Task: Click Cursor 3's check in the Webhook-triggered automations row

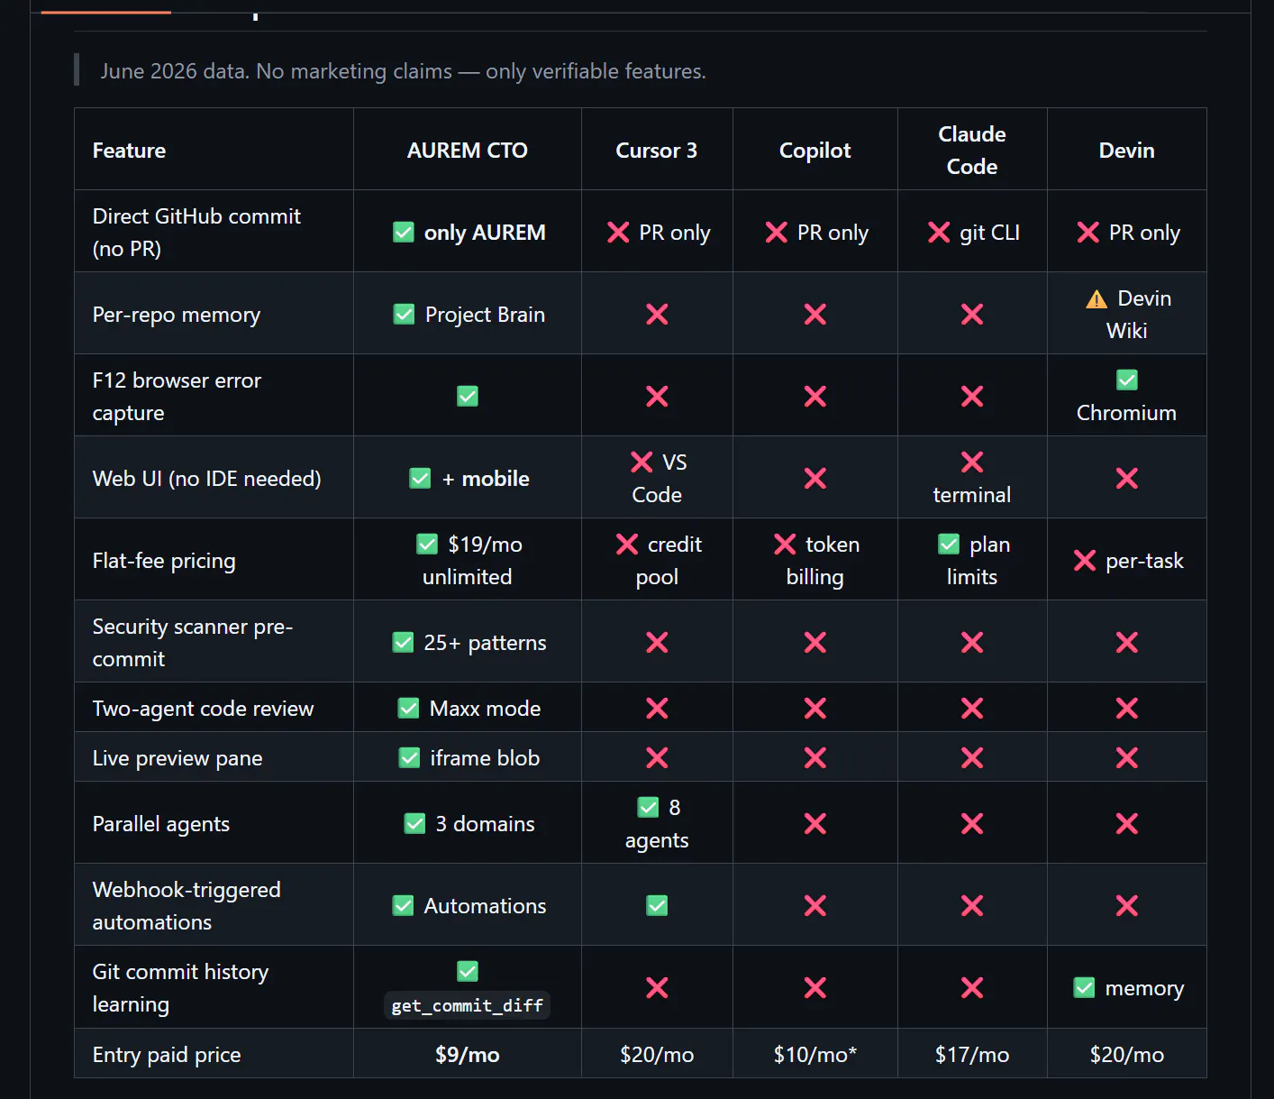Action: tap(658, 906)
